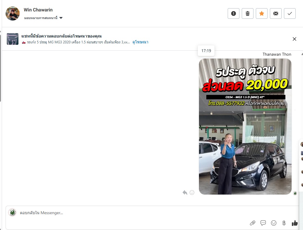Viewport: 303px width, 230px height.
Task: Toggle the orange star follow-up flag
Action: tap(262, 13)
